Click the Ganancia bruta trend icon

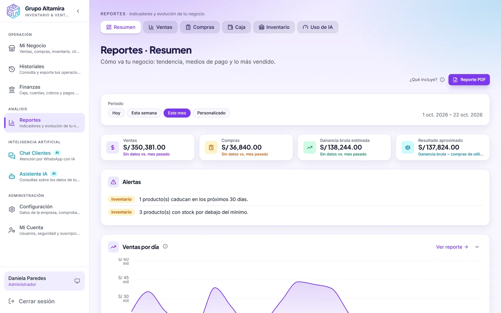point(310,147)
